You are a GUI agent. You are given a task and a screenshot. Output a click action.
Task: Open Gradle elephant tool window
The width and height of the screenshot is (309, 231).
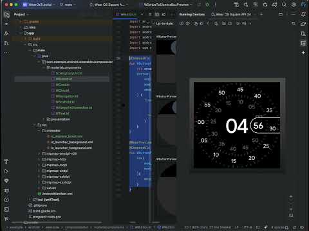(303, 24)
